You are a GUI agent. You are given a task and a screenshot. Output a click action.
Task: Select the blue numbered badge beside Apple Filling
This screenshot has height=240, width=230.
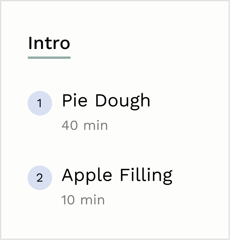click(40, 178)
